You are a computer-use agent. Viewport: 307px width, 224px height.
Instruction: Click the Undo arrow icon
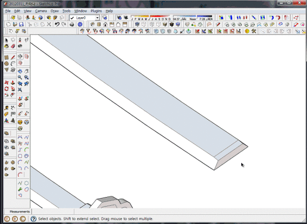57,24
